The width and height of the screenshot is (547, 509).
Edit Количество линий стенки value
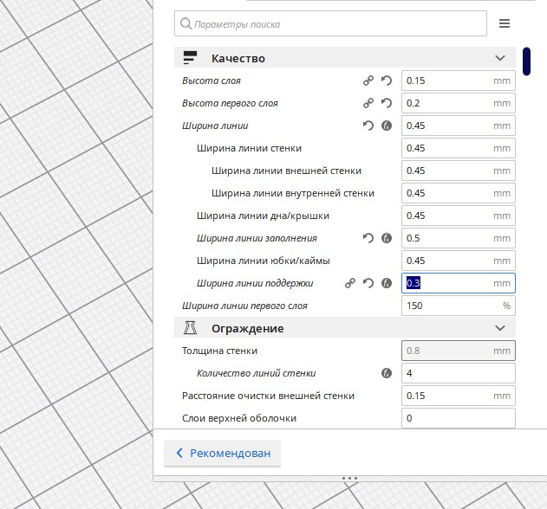[x=459, y=373]
